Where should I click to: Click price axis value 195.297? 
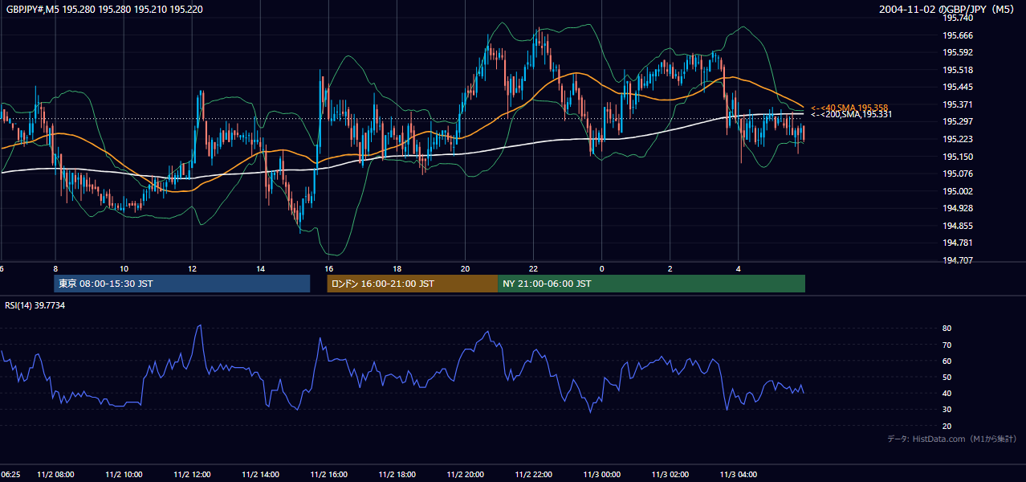pyautogui.click(x=958, y=122)
